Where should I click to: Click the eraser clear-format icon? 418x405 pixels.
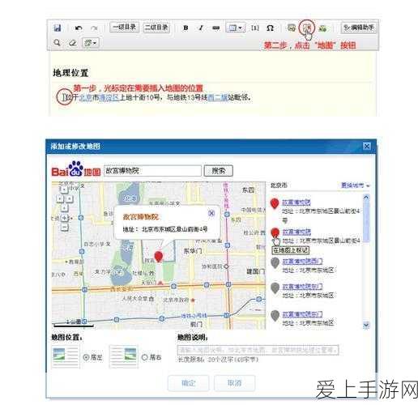[72, 43]
